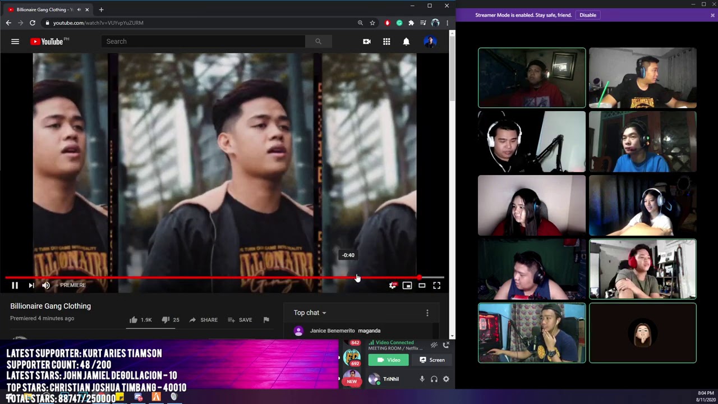Disable Streamer Mode in Discord

pyautogui.click(x=588, y=15)
